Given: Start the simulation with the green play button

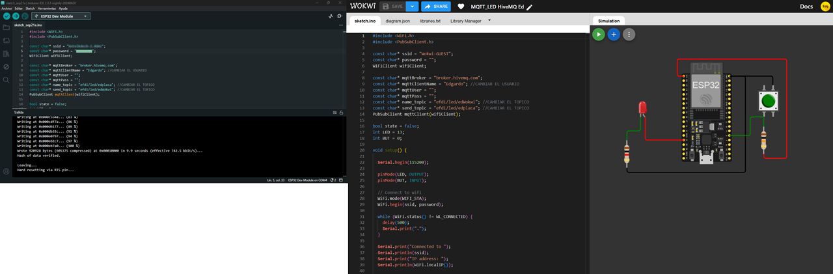Looking at the screenshot, I should [x=599, y=34].
